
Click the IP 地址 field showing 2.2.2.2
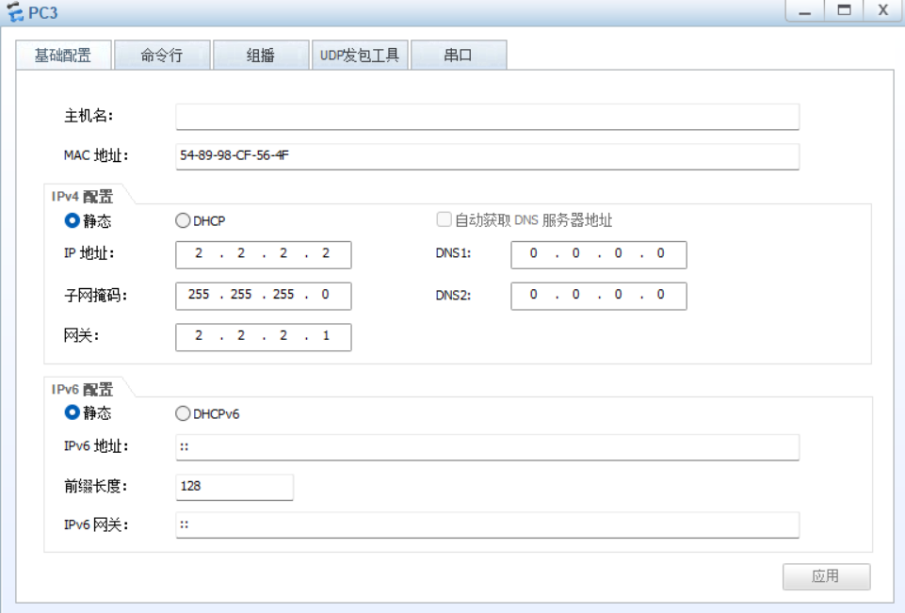263,254
